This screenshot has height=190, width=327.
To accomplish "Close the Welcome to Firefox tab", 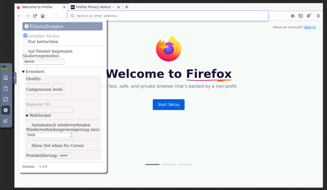I will tap(64, 7).
